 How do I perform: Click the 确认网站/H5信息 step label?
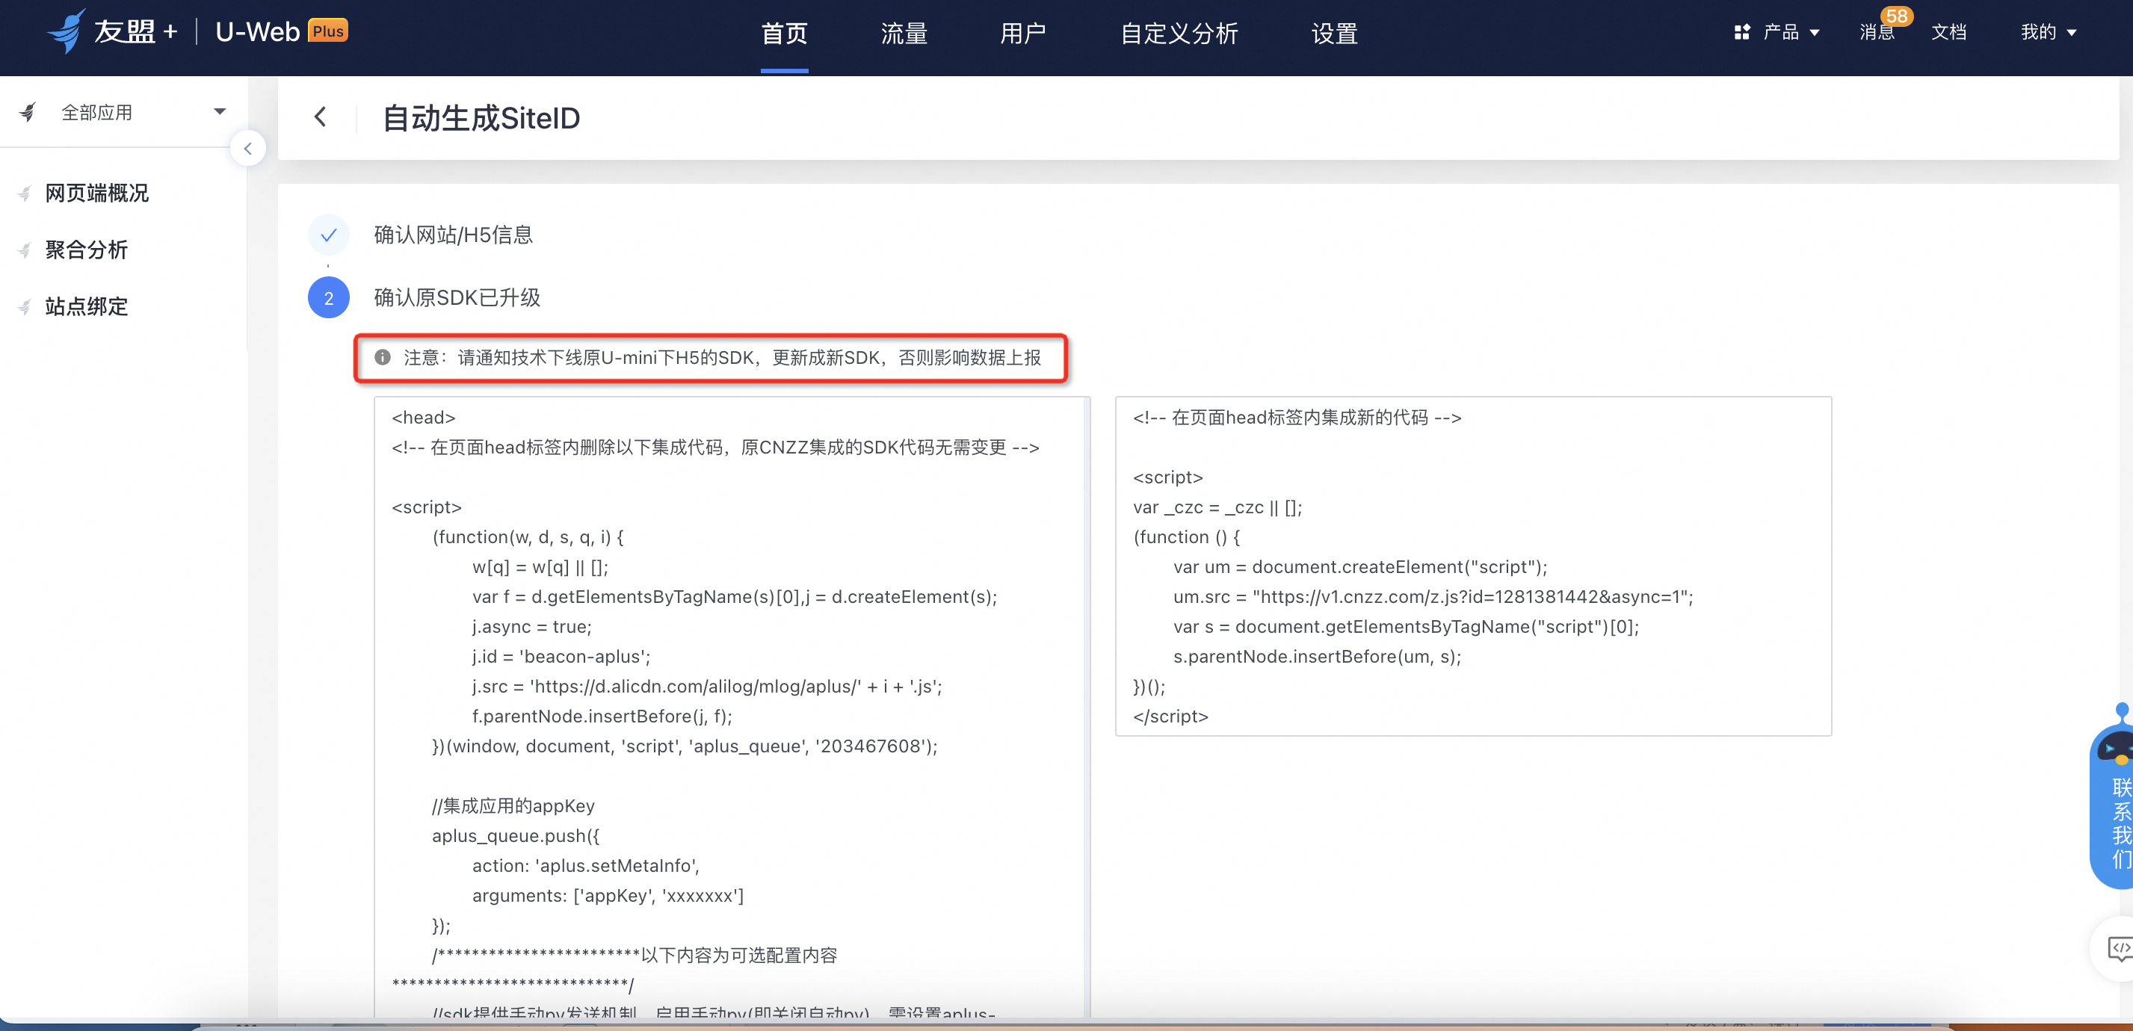(453, 235)
